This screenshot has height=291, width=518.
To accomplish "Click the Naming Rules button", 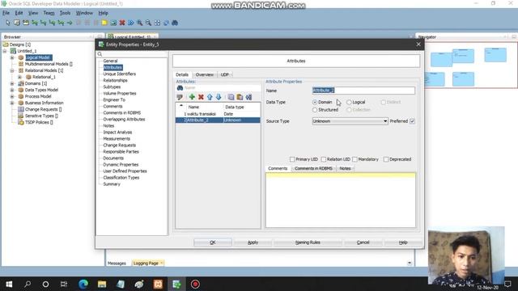I will pyautogui.click(x=308, y=242).
